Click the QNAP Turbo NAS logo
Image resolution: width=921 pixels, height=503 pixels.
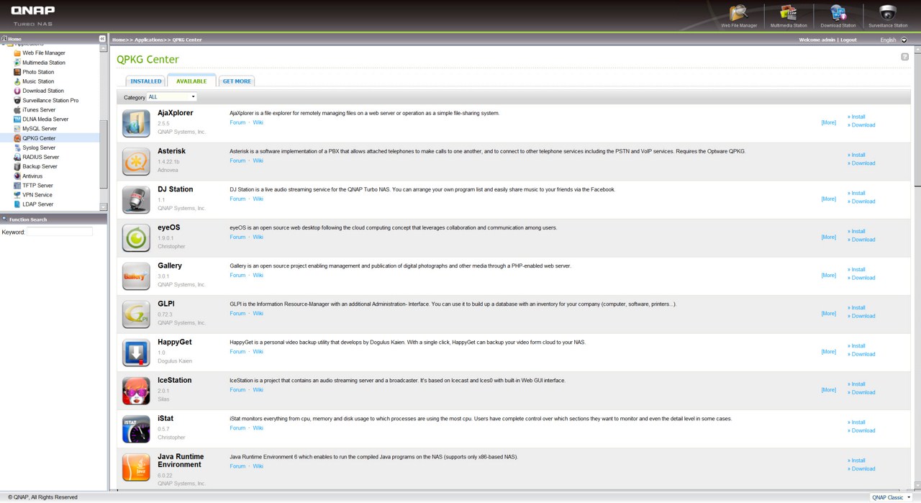(32, 14)
